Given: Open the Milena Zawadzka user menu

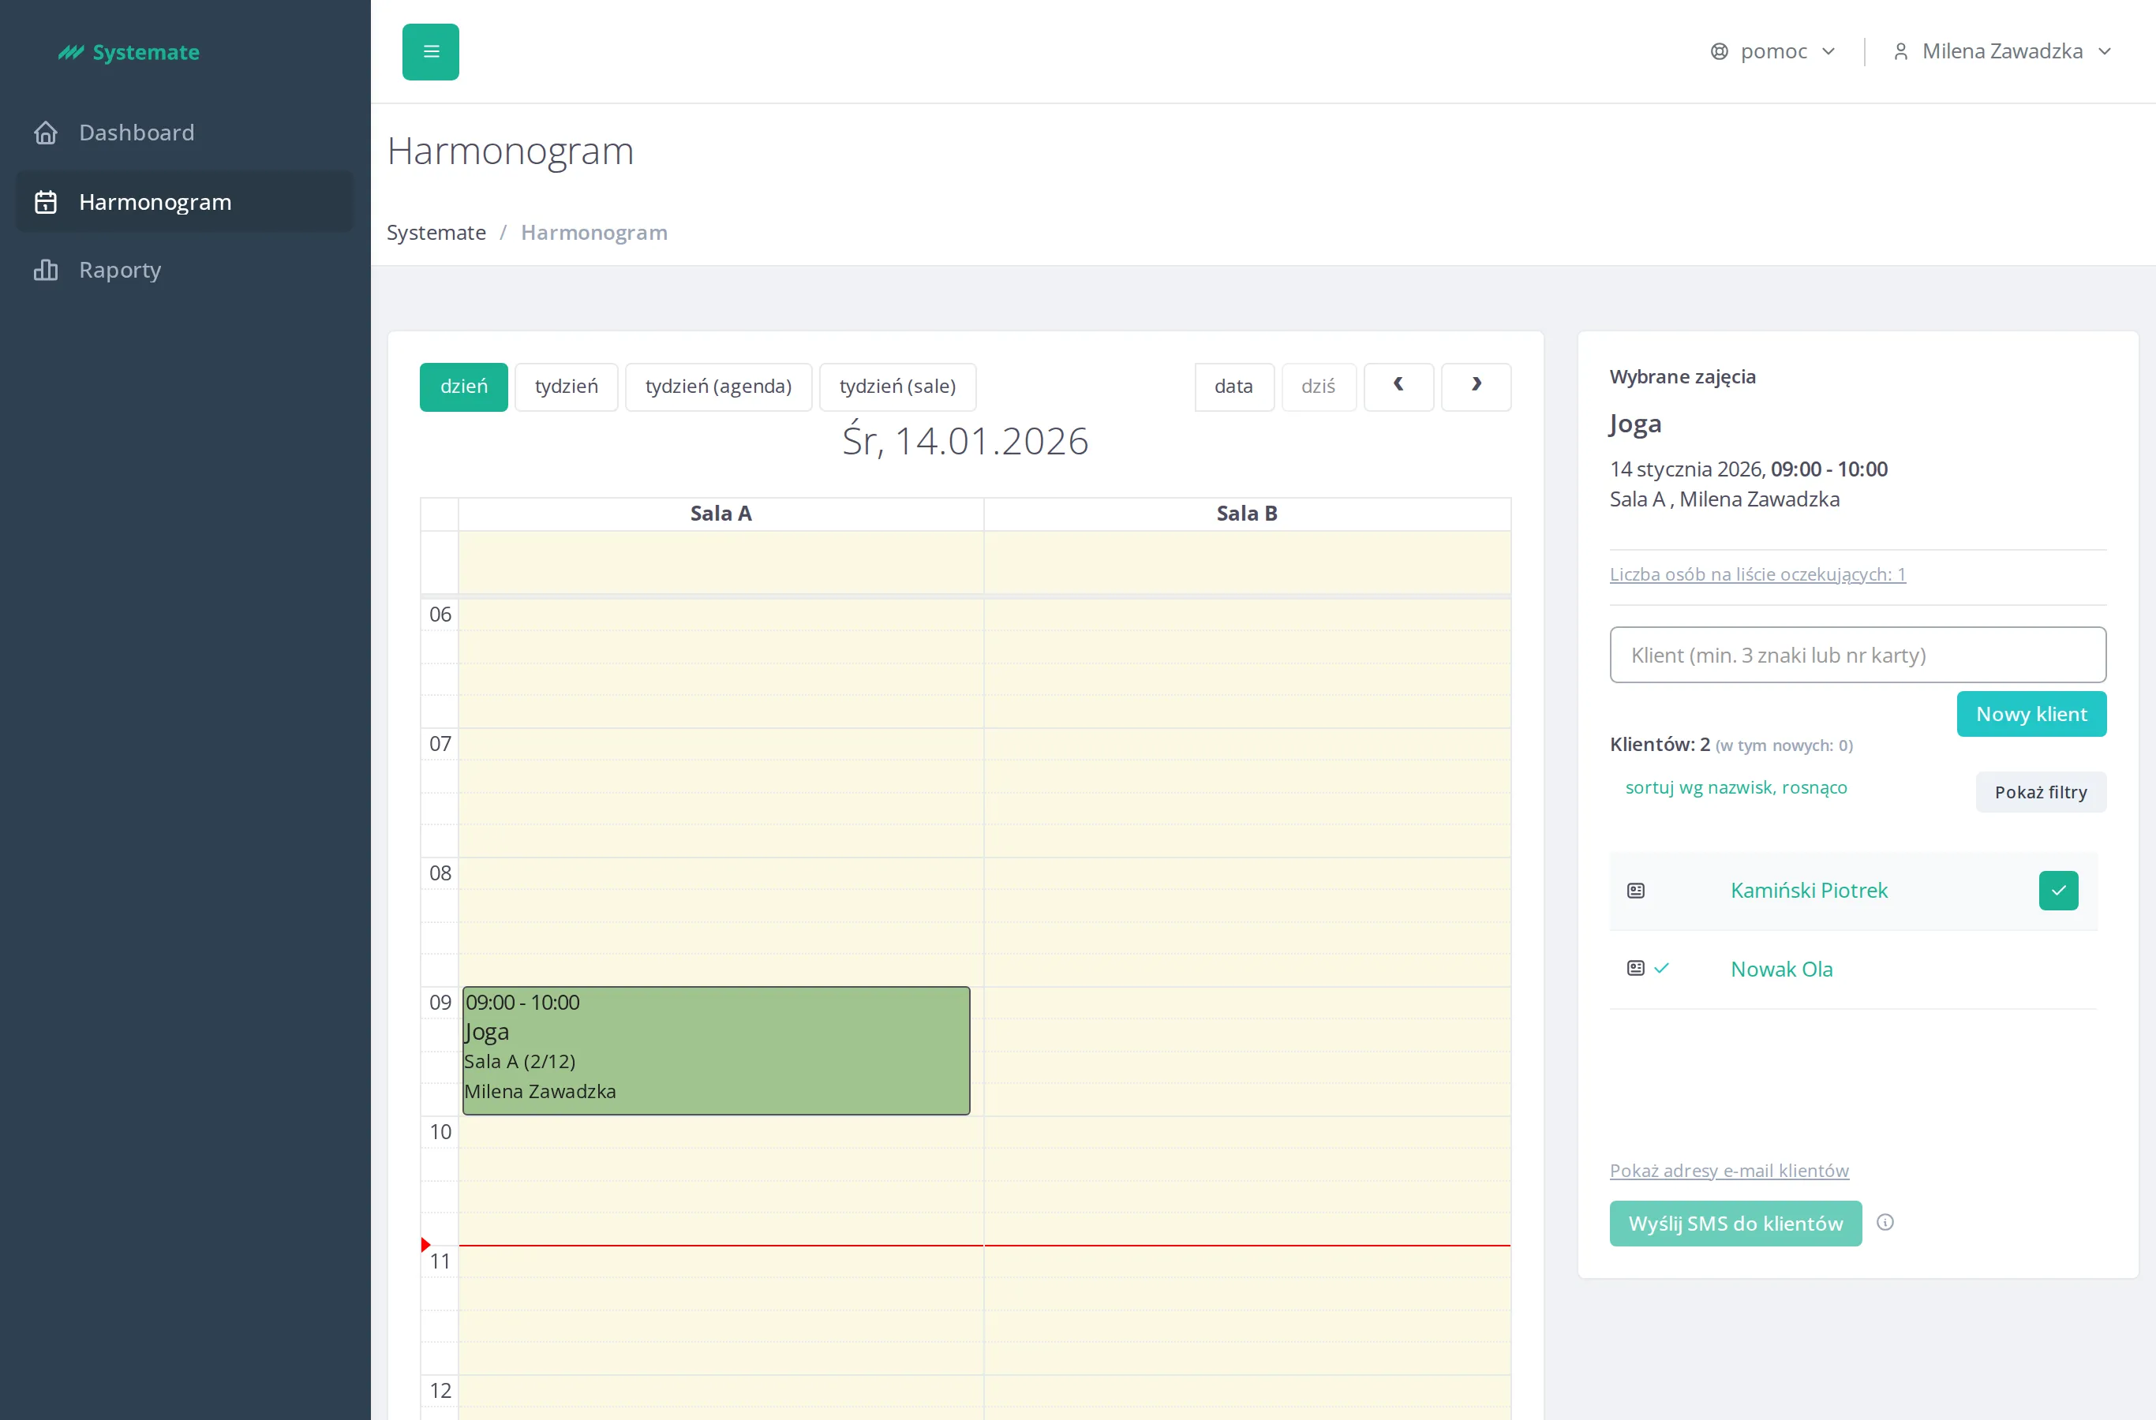Looking at the screenshot, I should click(2002, 51).
